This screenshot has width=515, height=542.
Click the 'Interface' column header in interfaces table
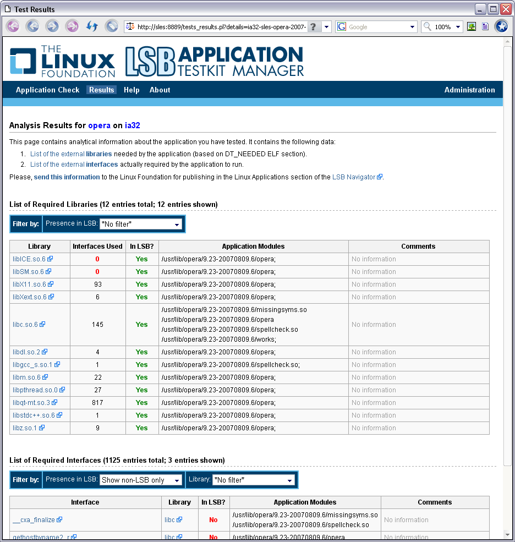pyautogui.click(x=85, y=502)
